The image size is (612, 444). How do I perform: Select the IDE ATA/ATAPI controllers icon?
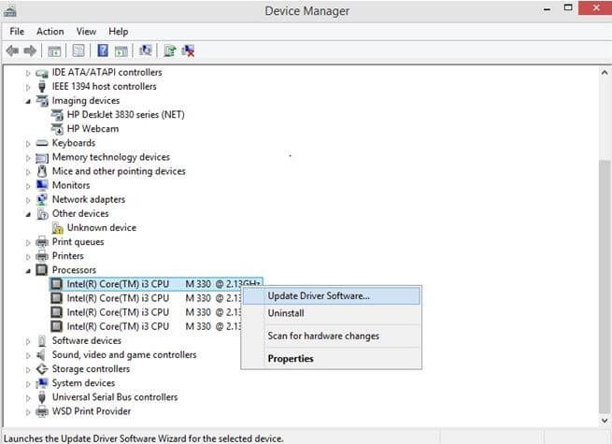42,73
